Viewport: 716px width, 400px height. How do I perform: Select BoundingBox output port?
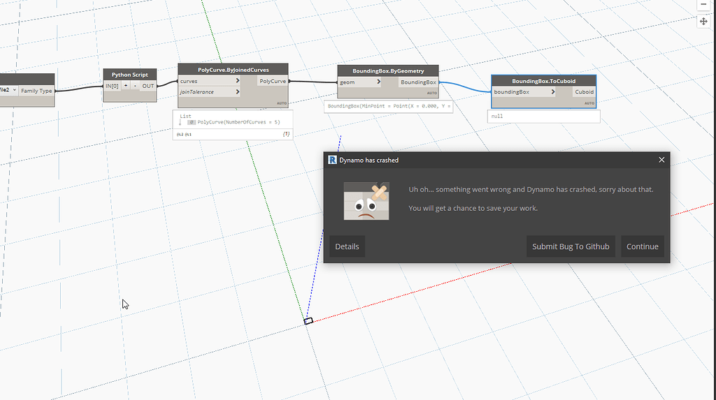[418, 82]
